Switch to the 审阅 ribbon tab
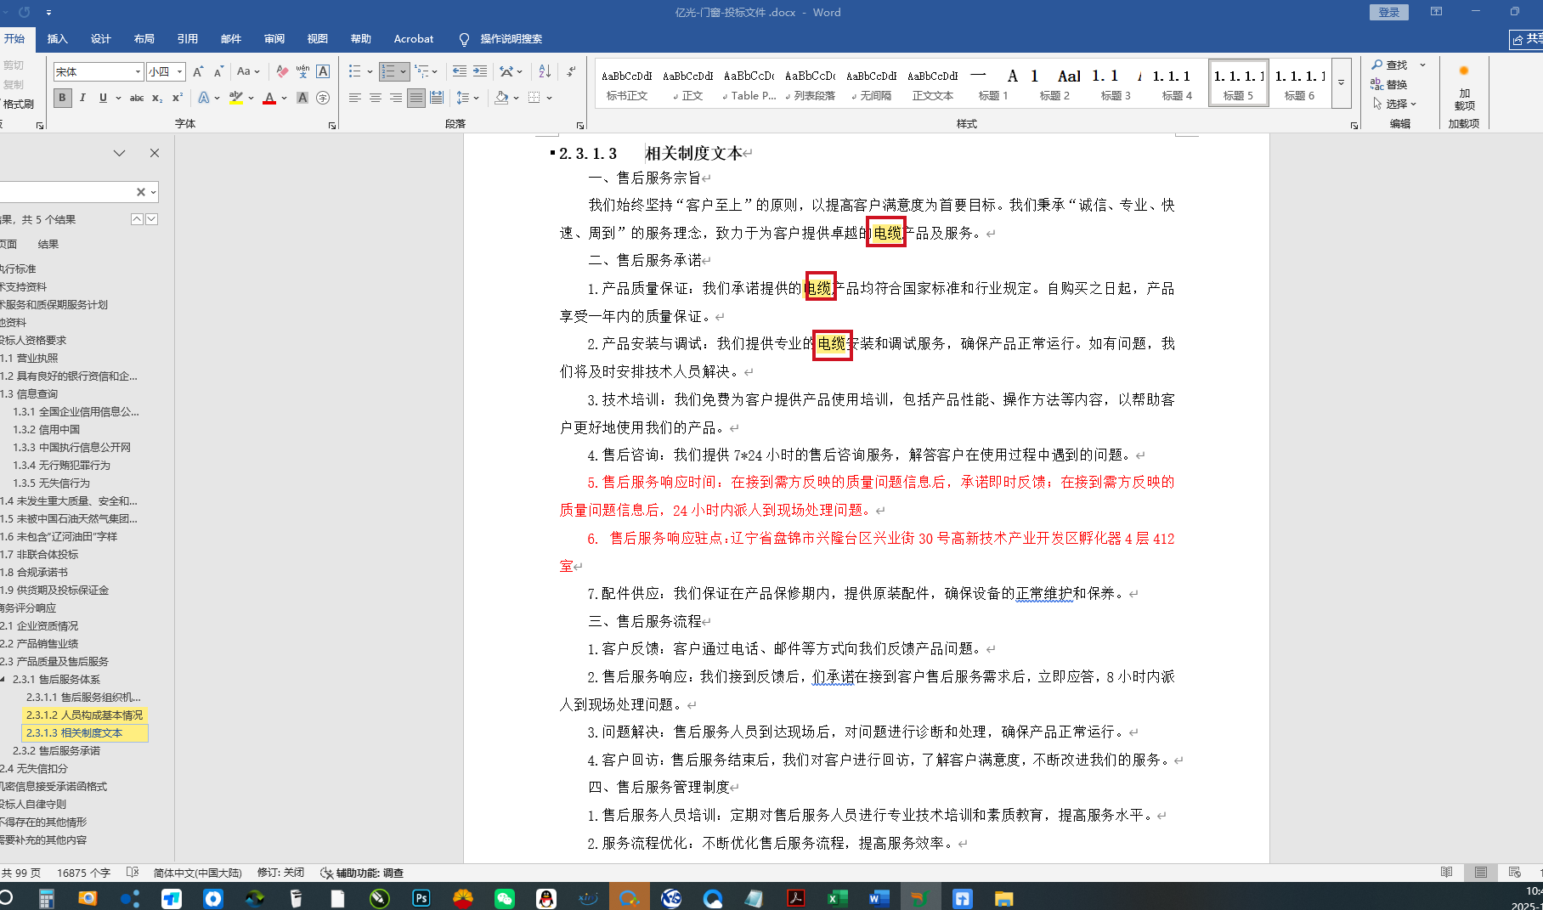 pos(274,39)
